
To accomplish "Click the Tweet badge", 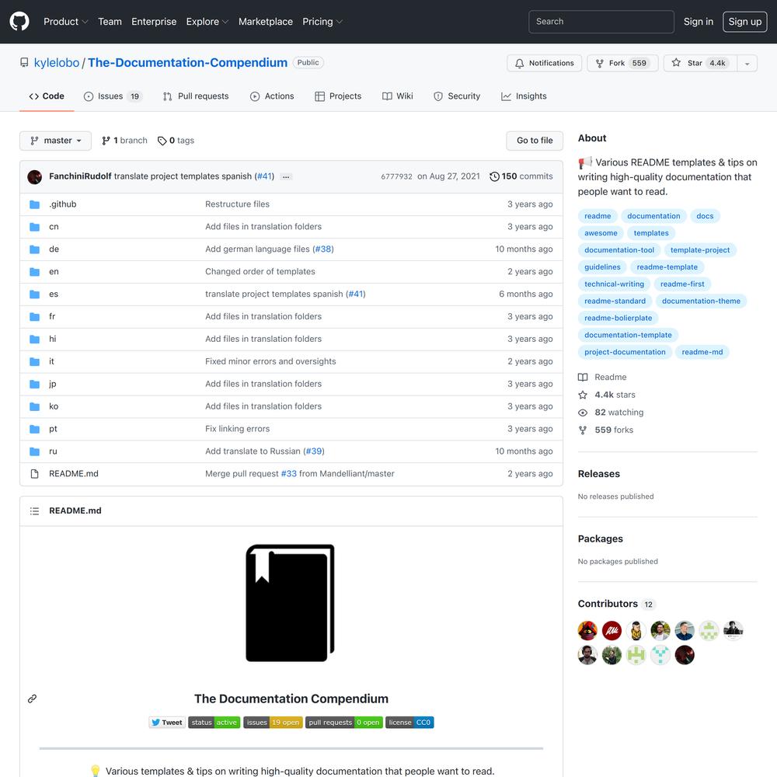I will click(167, 723).
